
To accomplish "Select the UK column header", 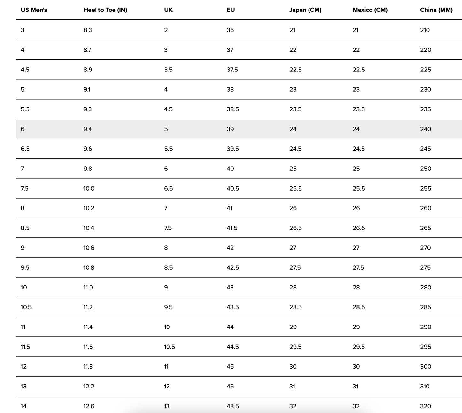I will pyautogui.click(x=168, y=10).
